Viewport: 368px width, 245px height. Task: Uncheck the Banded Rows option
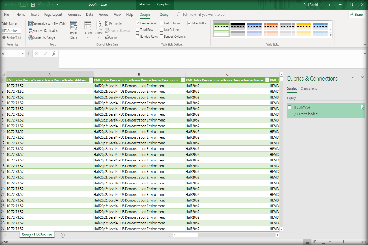pos(138,37)
